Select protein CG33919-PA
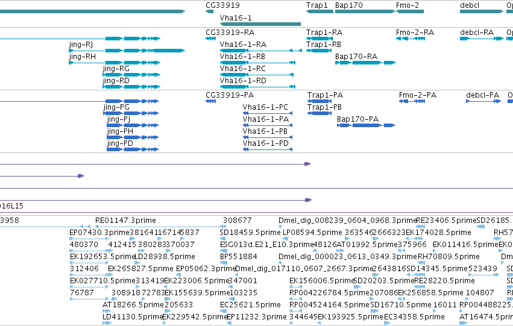513x326 pixels. pos(230,95)
